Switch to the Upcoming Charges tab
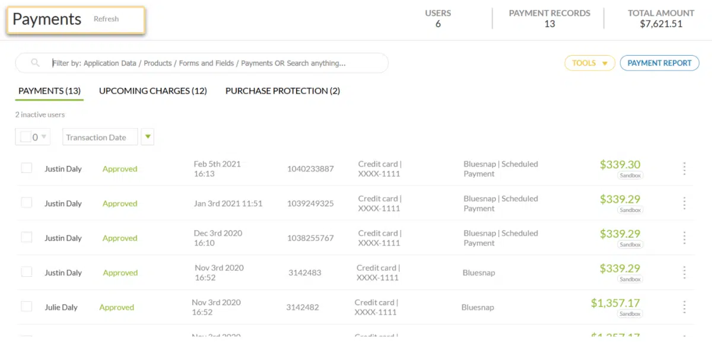Image resolution: width=712 pixels, height=342 pixels. (152, 91)
